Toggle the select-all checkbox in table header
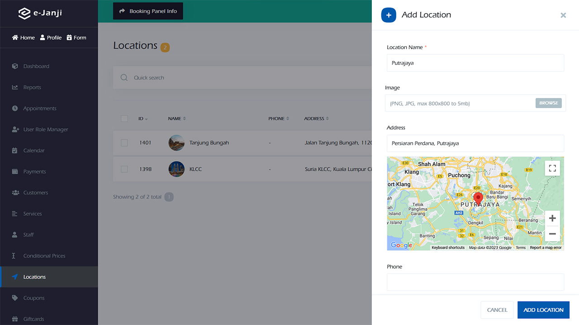579x325 pixels. tap(124, 119)
